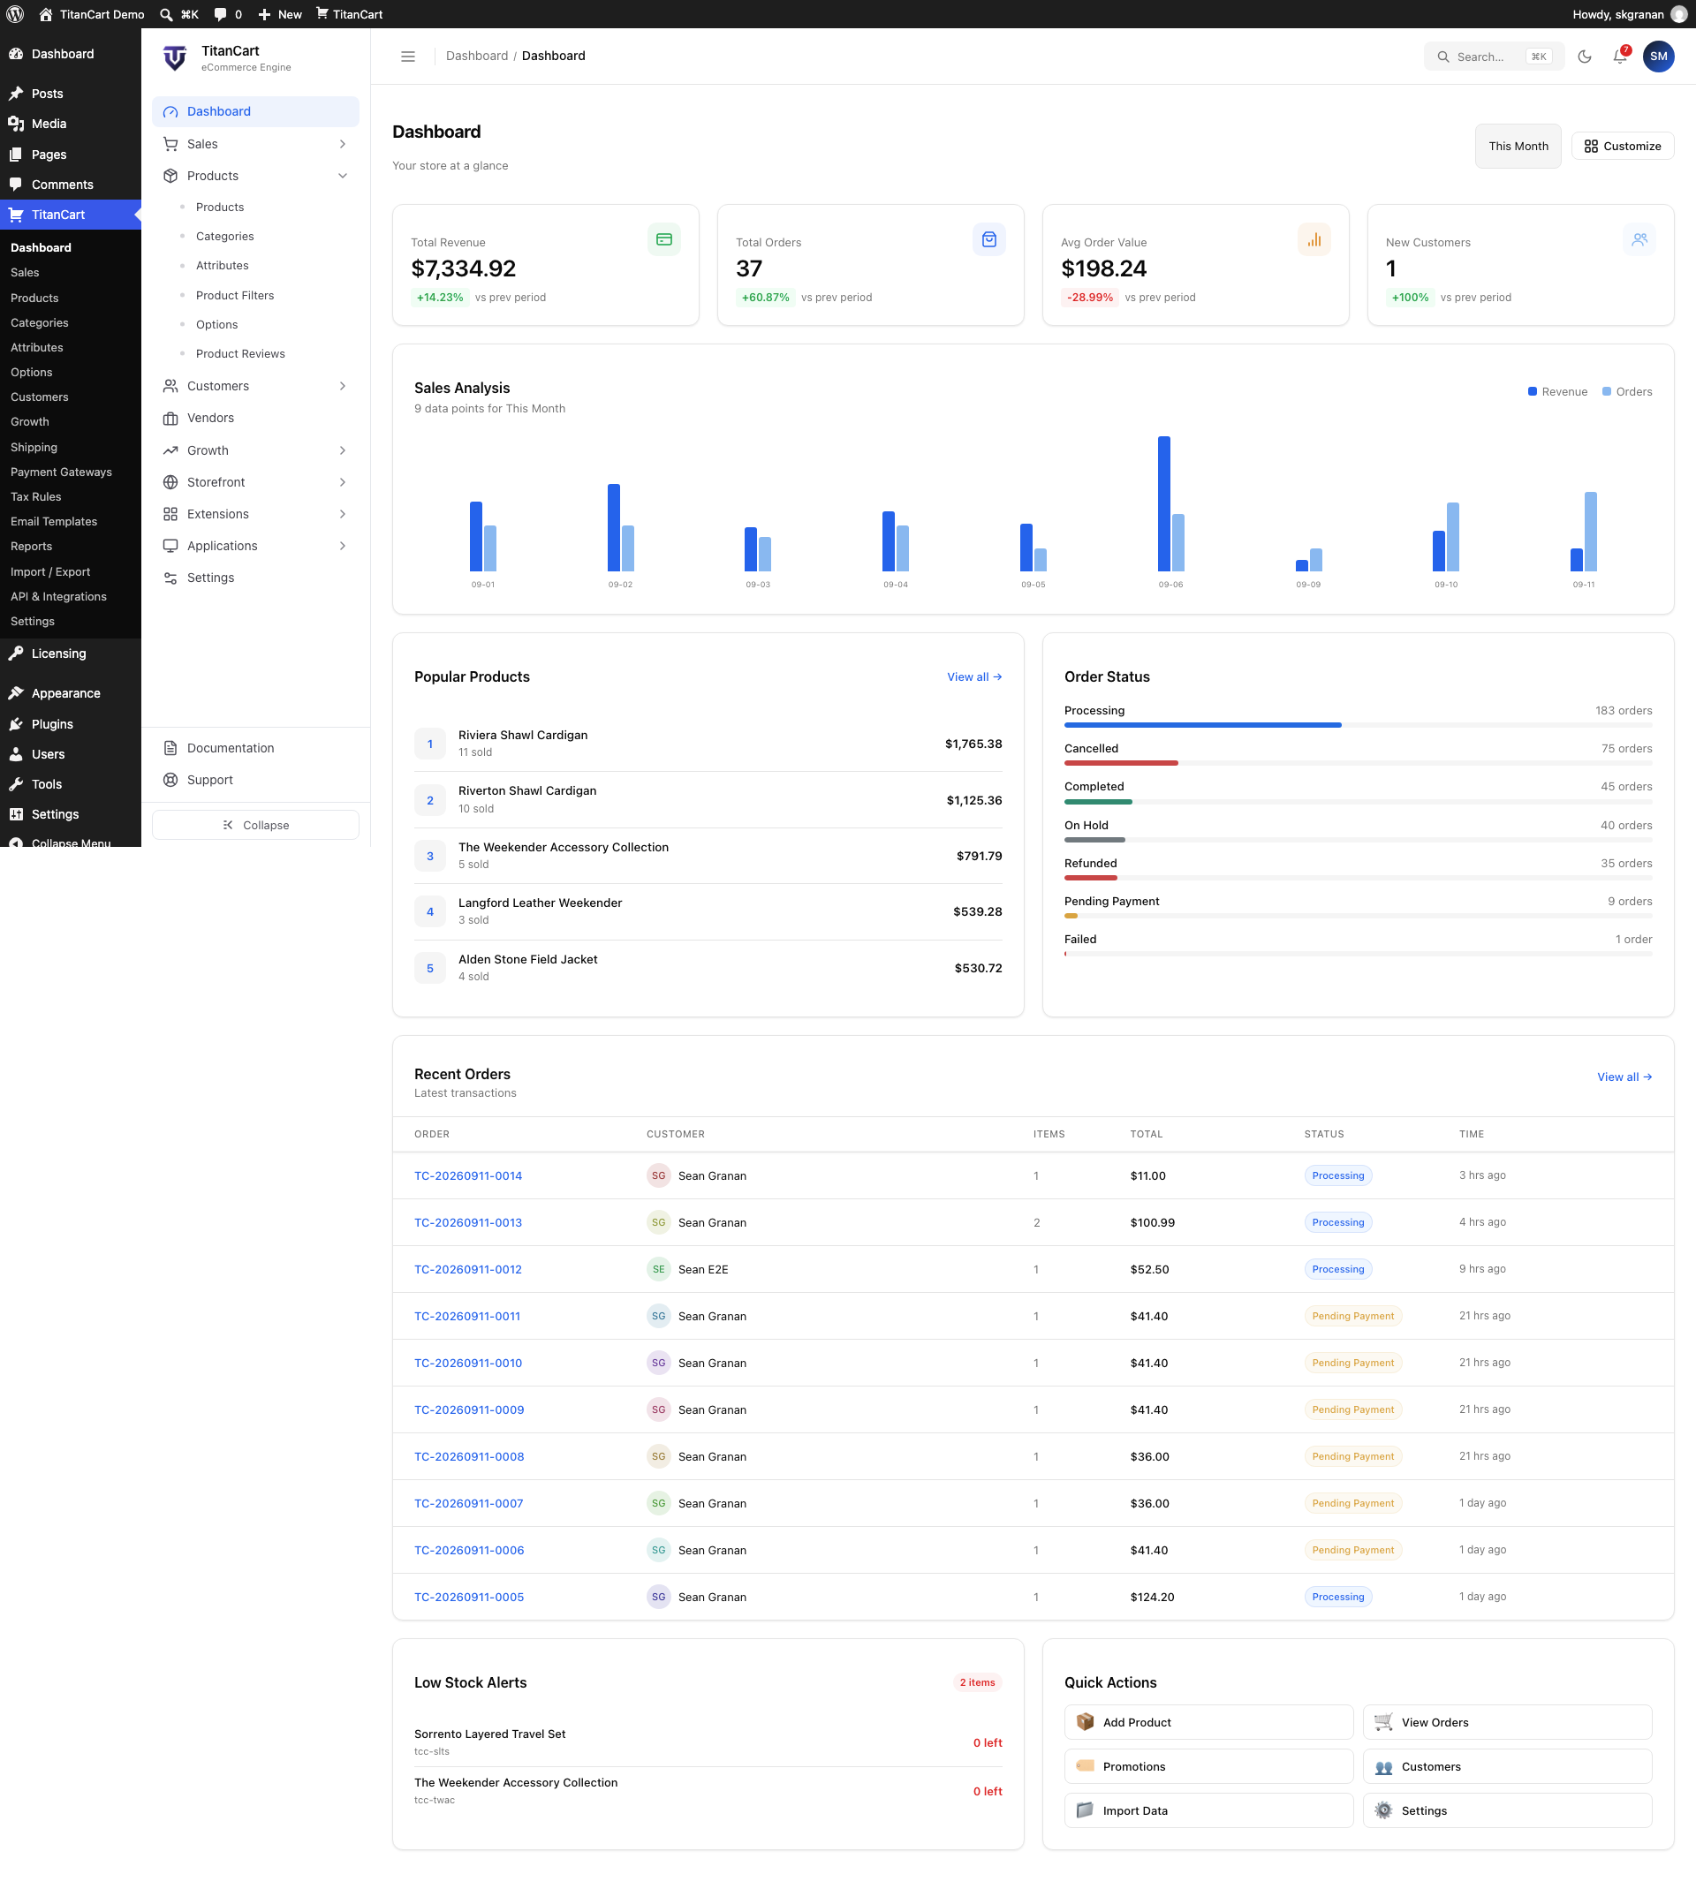Click the Add Product box icon

point(1085,1721)
